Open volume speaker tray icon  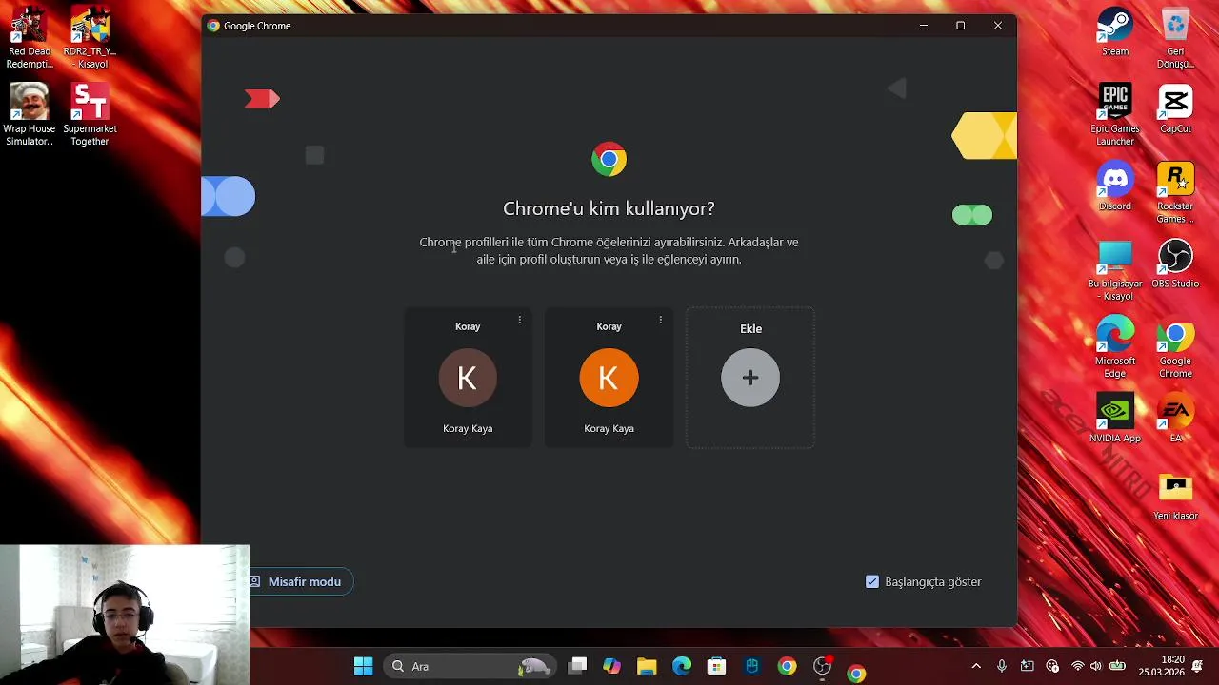pyautogui.click(x=1096, y=666)
